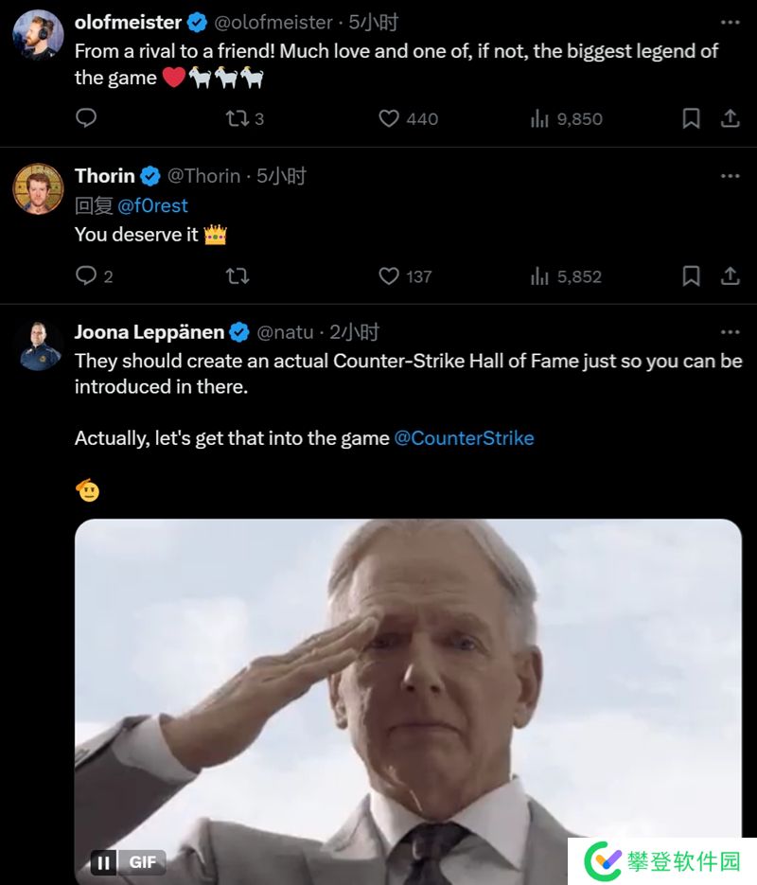View analytics for olofmeister's 9,850 views

tap(540, 118)
